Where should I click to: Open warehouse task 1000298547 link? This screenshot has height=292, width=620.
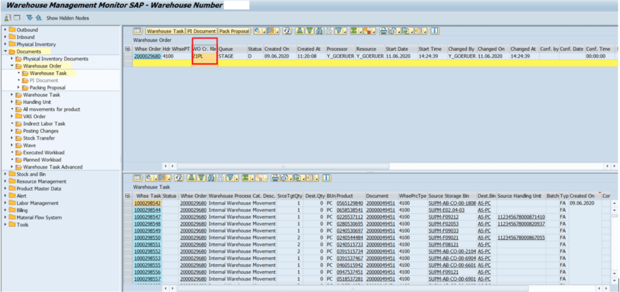point(147,216)
